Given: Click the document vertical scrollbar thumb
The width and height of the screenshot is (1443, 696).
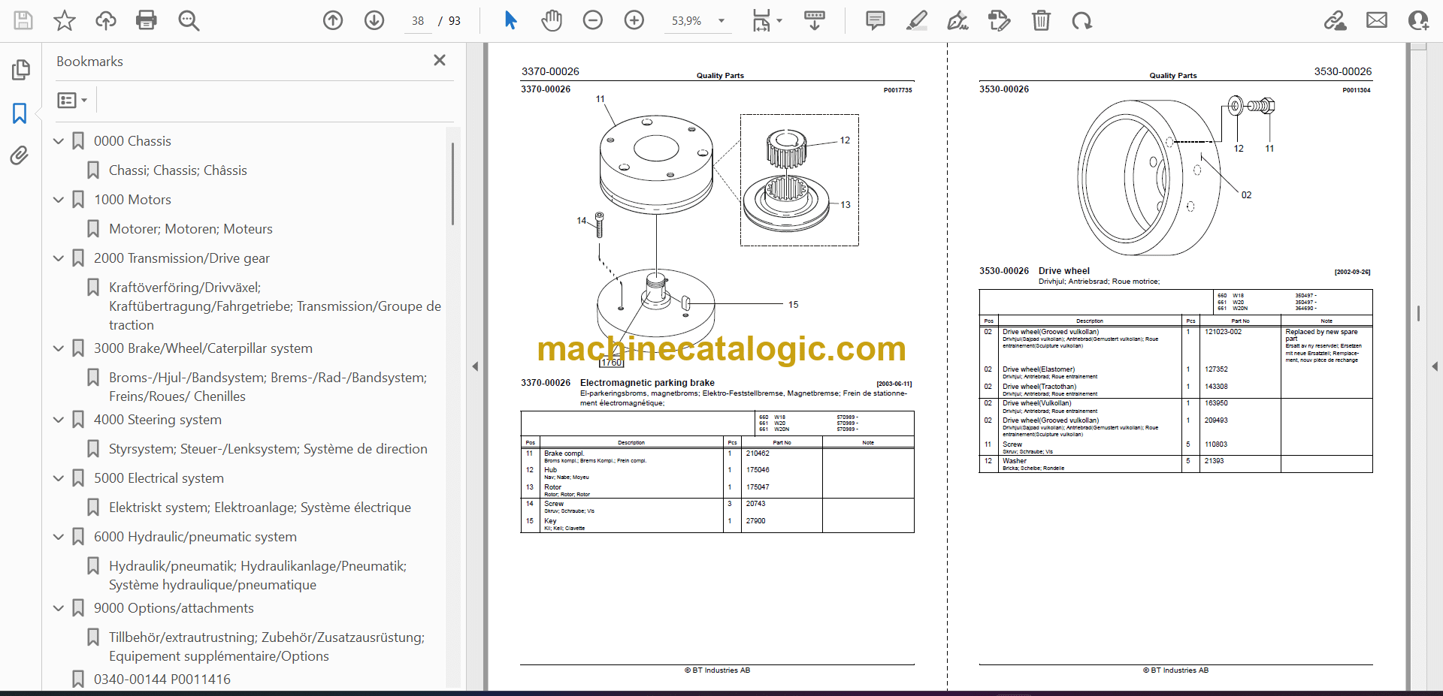Looking at the screenshot, I should point(1418,313).
